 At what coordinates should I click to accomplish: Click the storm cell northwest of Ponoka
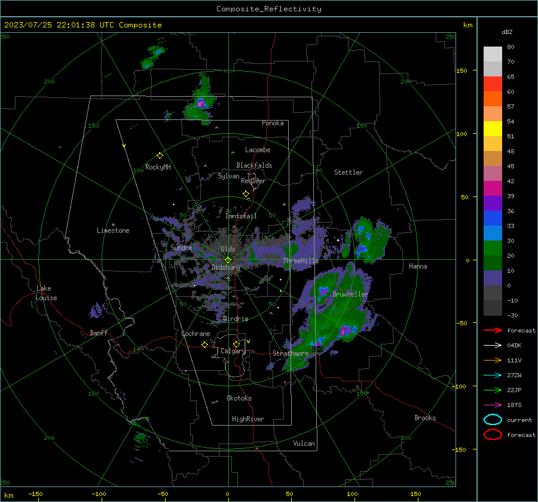coord(200,103)
